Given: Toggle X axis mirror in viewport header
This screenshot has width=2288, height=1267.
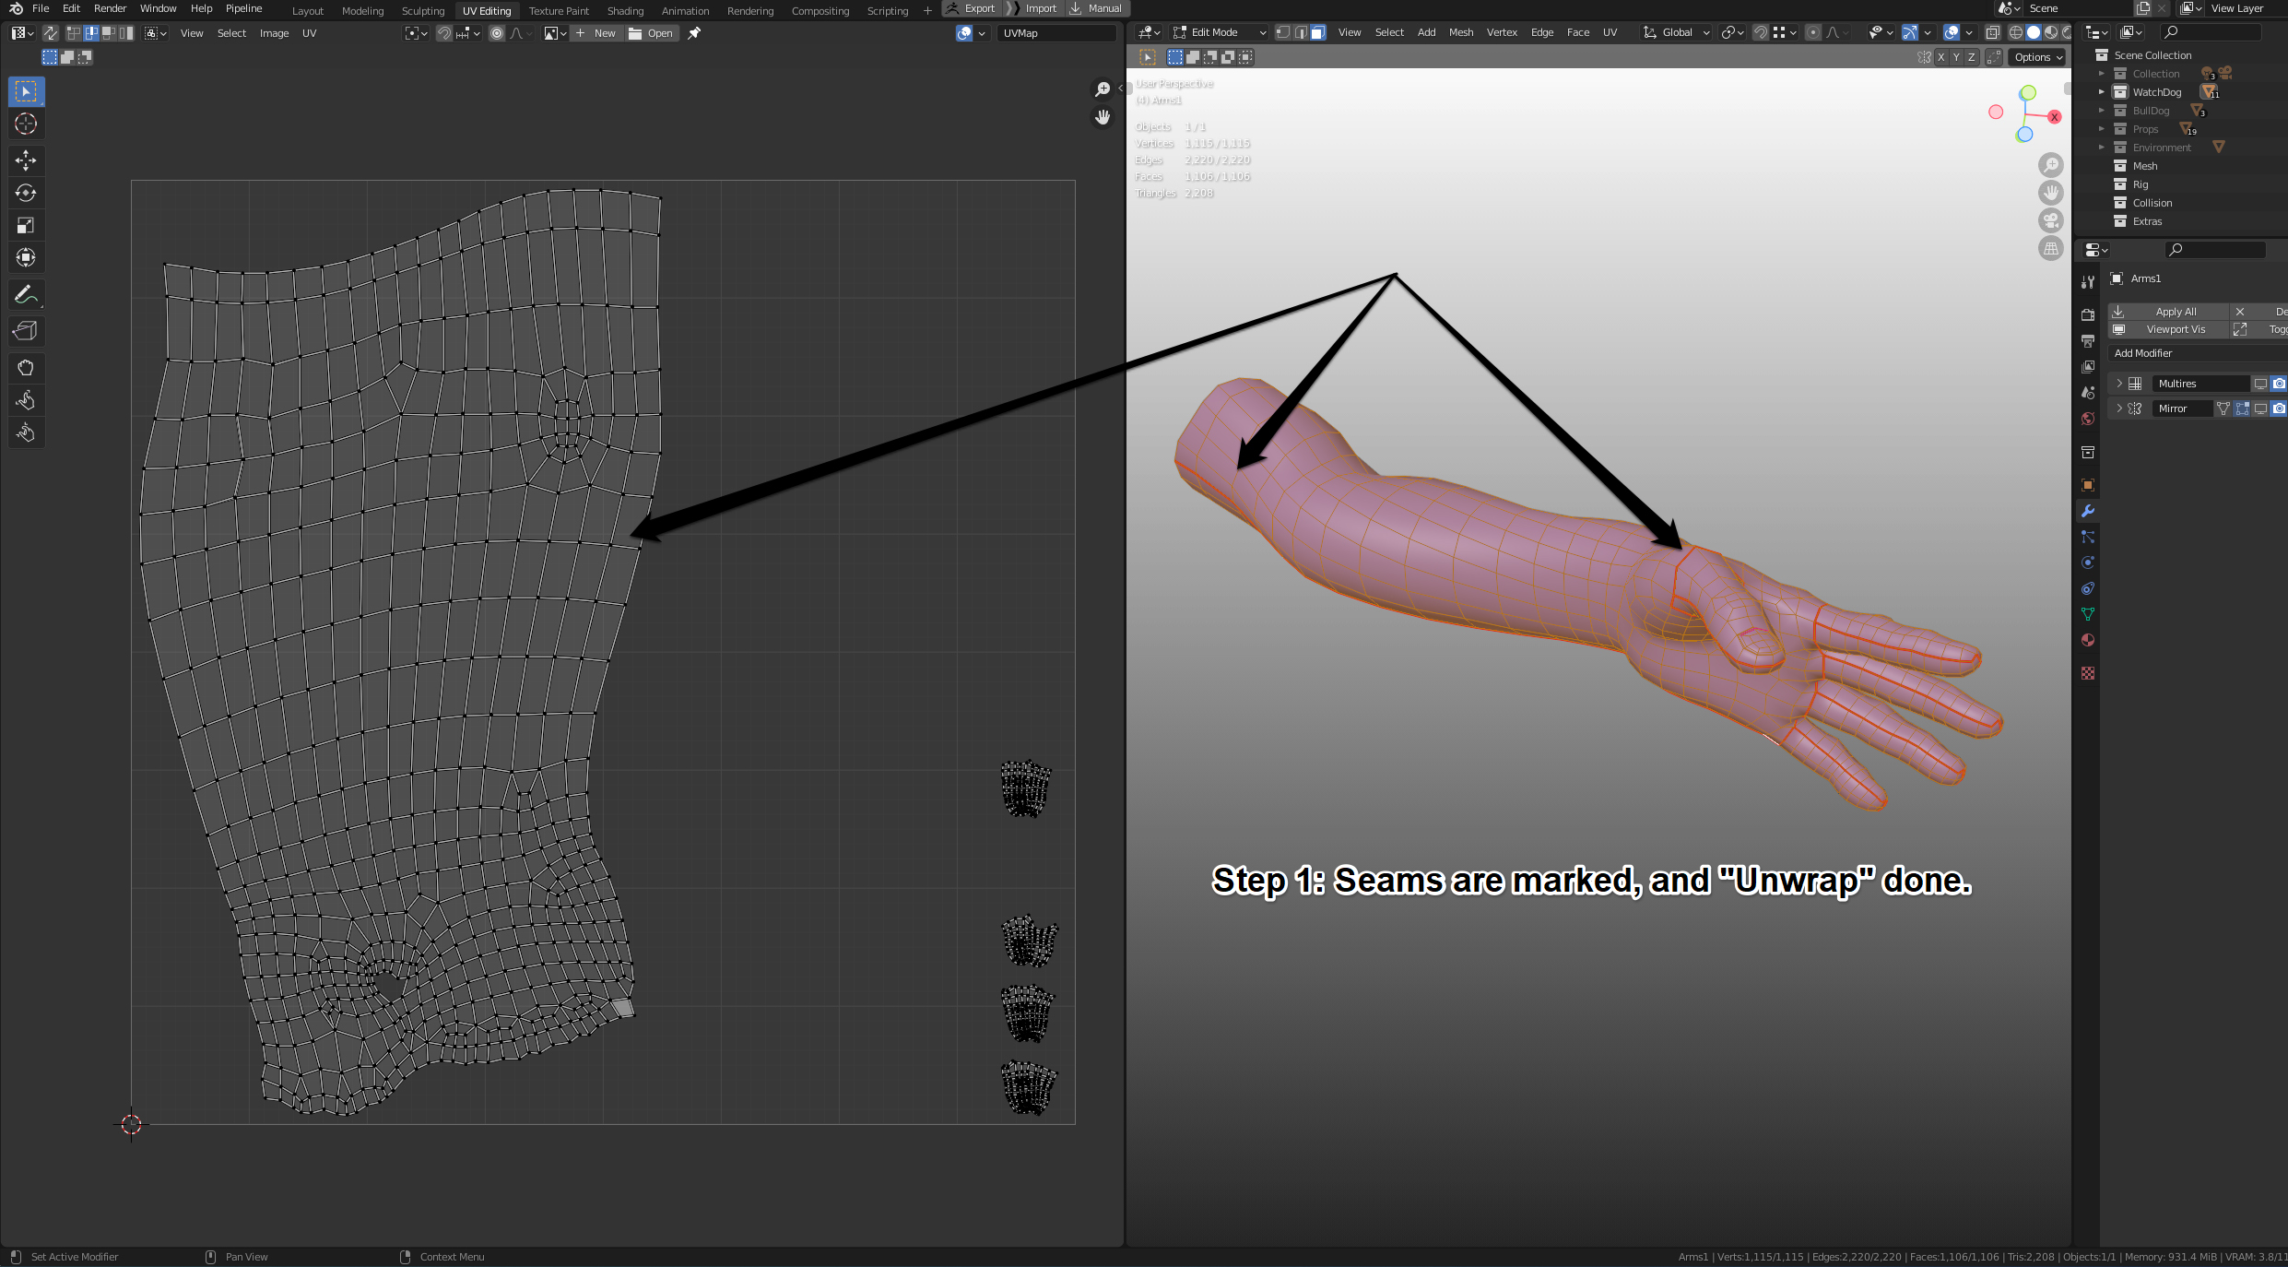Looking at the screenshot, I should point(1940,57).
